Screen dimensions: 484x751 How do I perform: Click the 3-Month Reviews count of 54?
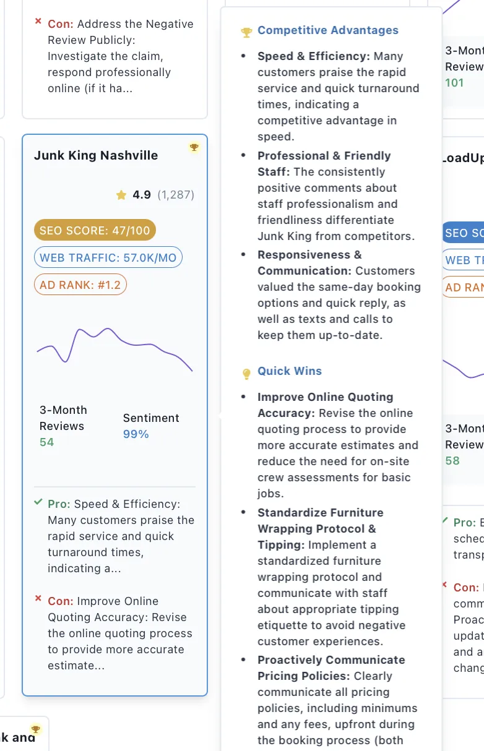[x=47, y=442]
